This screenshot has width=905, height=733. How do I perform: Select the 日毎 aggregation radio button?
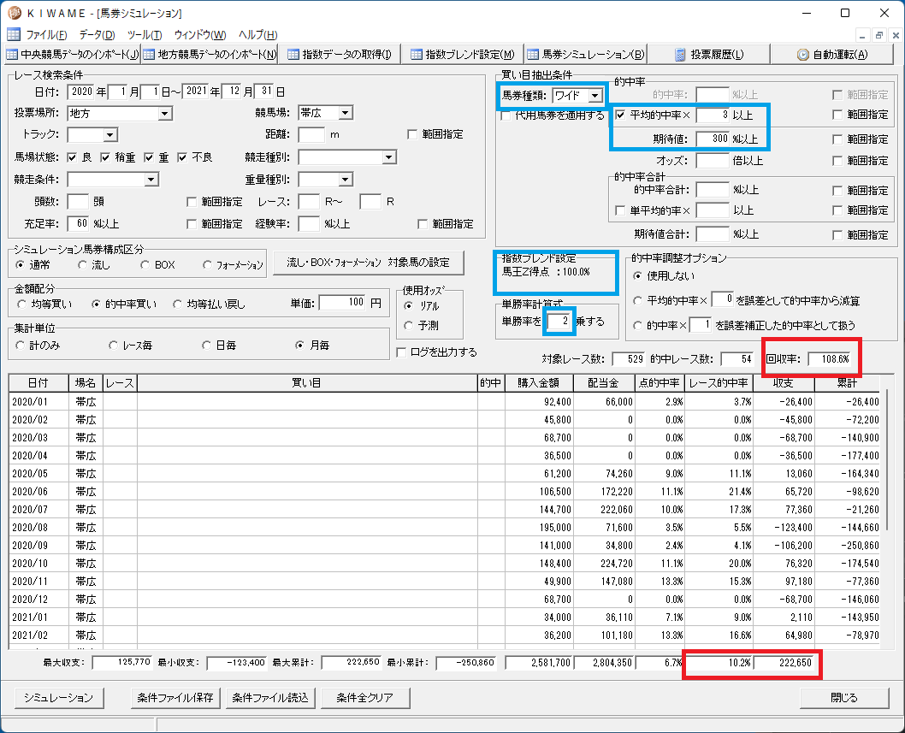click(207, 346)
